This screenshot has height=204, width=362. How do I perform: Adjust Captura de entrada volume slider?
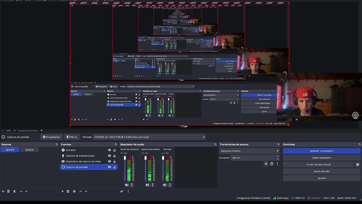[x=145, y=169]
